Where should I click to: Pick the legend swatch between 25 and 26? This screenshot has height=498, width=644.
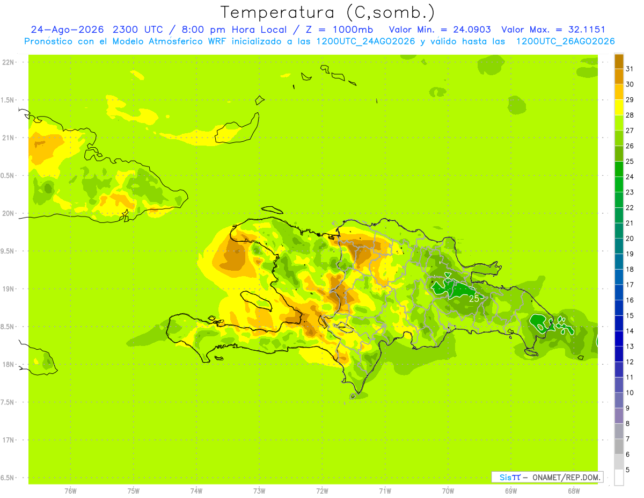click(x=619, y=154)
